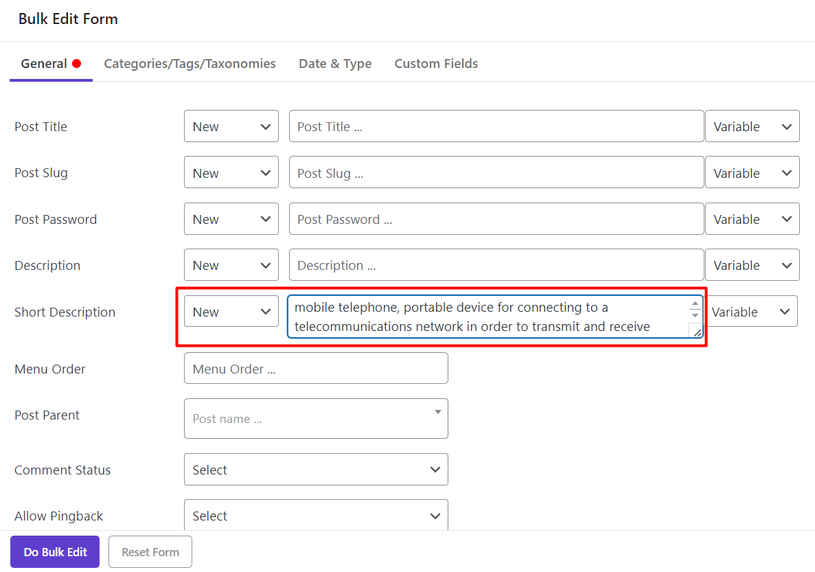This screenshot has width=815, height=572.
Task: Focus the Post Title text field
Action: click(x=496, y=126)
